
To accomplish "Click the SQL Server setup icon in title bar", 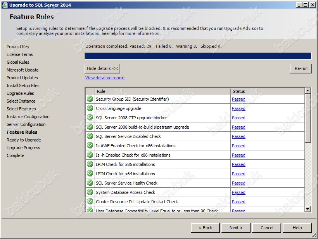I will (5, 5).
